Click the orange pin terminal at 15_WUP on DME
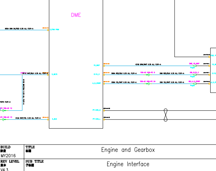 [x=104, y=66]
